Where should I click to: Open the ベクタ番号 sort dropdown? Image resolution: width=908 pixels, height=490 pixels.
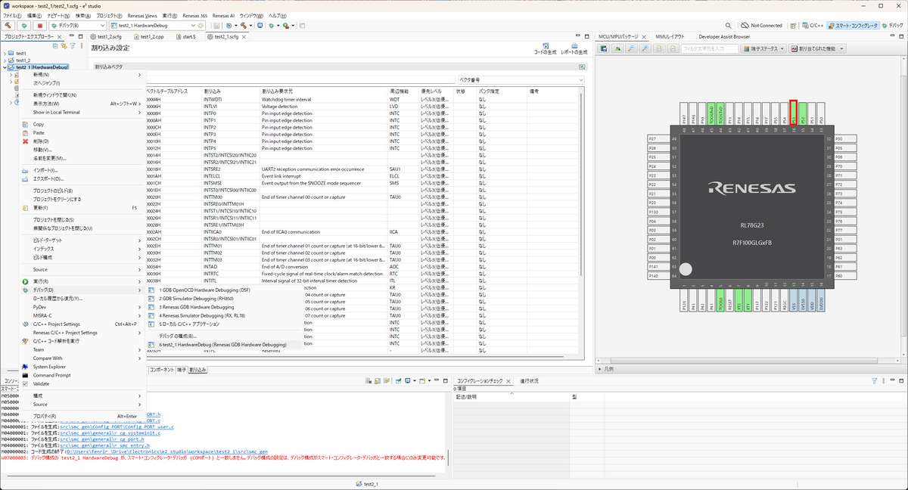coord(521,79)
